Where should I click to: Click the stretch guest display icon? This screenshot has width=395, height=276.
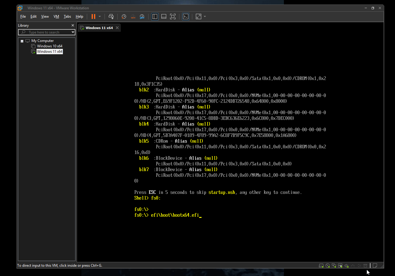tap(199, 16)
